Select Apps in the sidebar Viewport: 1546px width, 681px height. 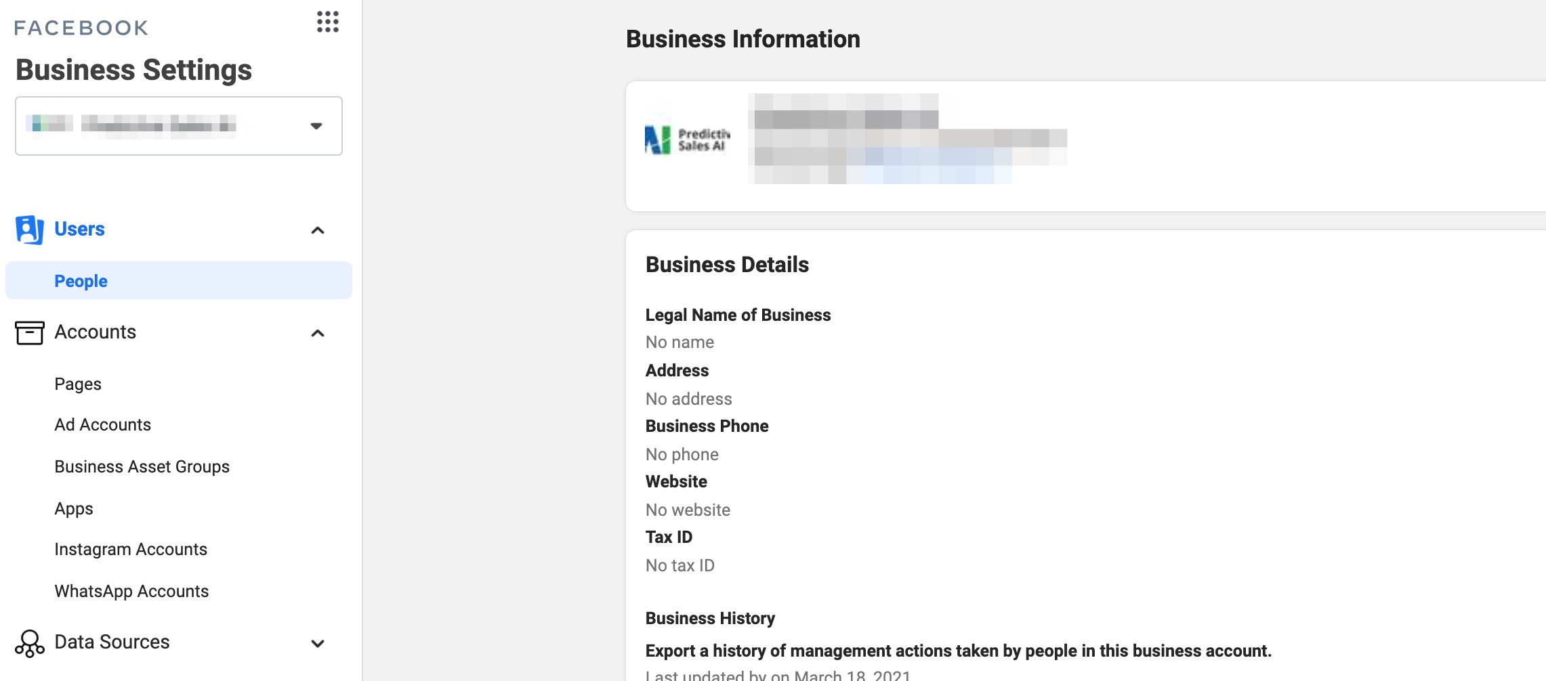[74, 508]
